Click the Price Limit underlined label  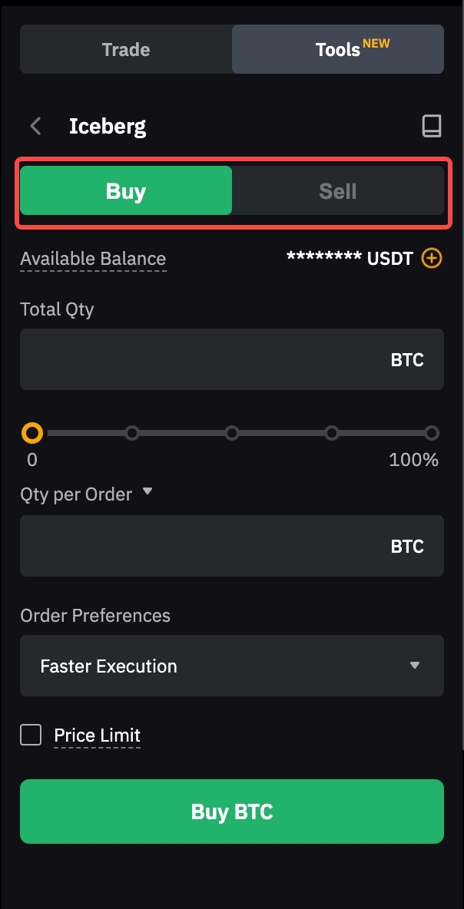tap(98, 735)
